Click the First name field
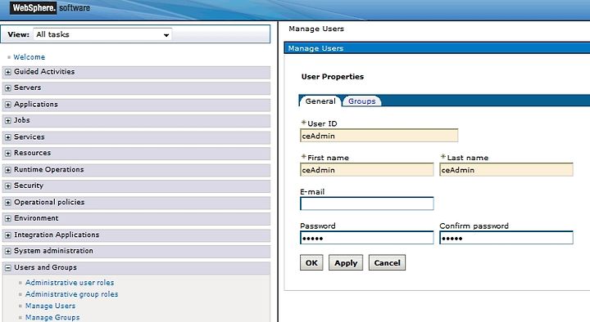 click(367, 170)
